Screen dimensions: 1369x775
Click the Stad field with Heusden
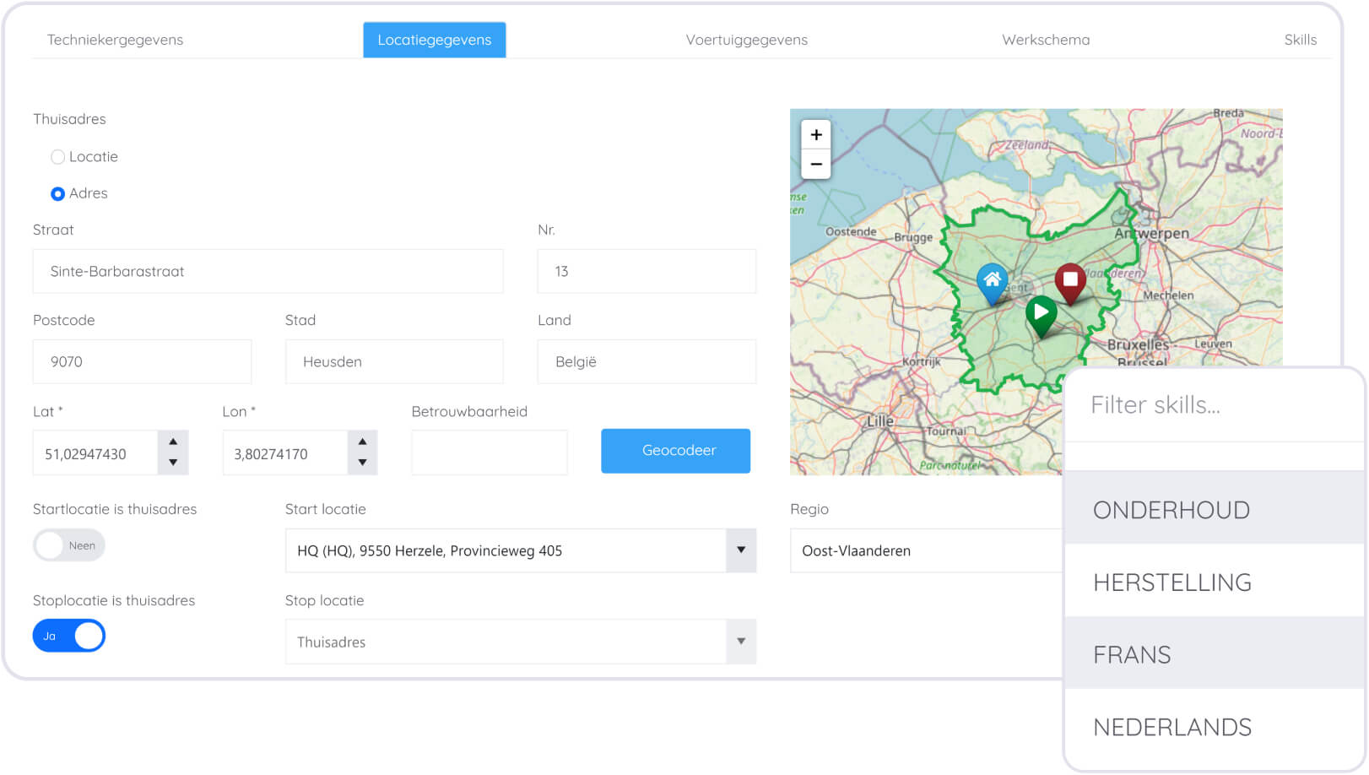tap(394, 361)
